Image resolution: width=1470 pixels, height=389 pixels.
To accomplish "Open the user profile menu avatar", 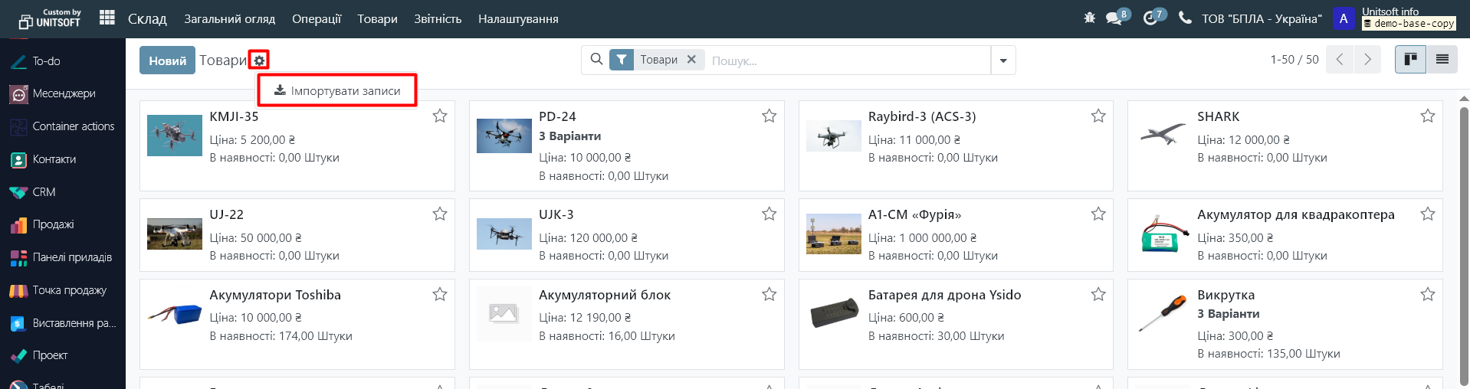I will point(1343,18).
